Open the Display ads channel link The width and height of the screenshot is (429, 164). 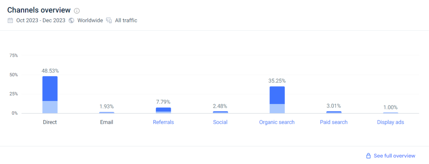pyautogui.click(x=390, y=122)
